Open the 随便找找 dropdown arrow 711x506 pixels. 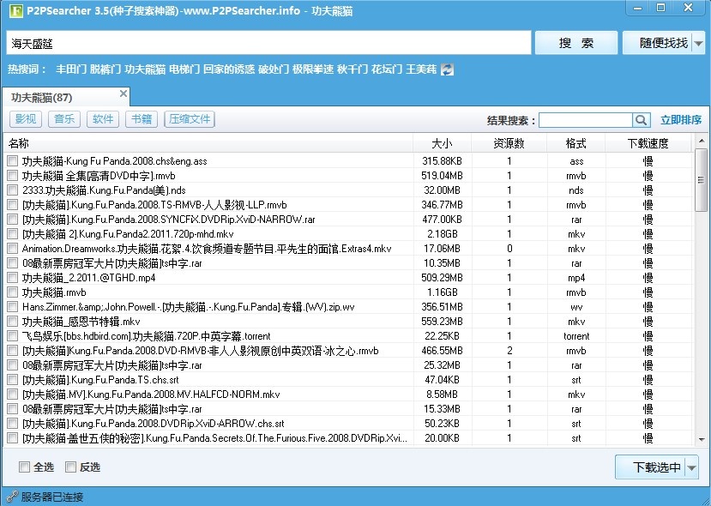tap(698, 44)
